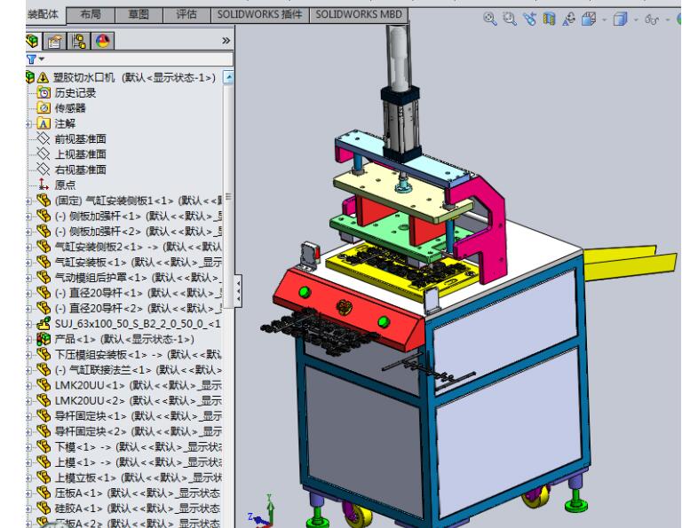This screenshot has height=528, width=682.
Task: Click the View Orientation cube icon
Action: tap(589, 19)
